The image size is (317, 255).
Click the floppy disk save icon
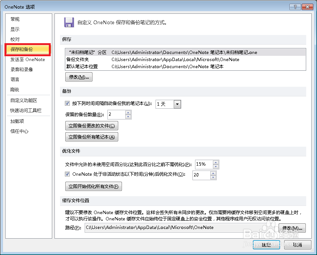[x=69, y=22]
